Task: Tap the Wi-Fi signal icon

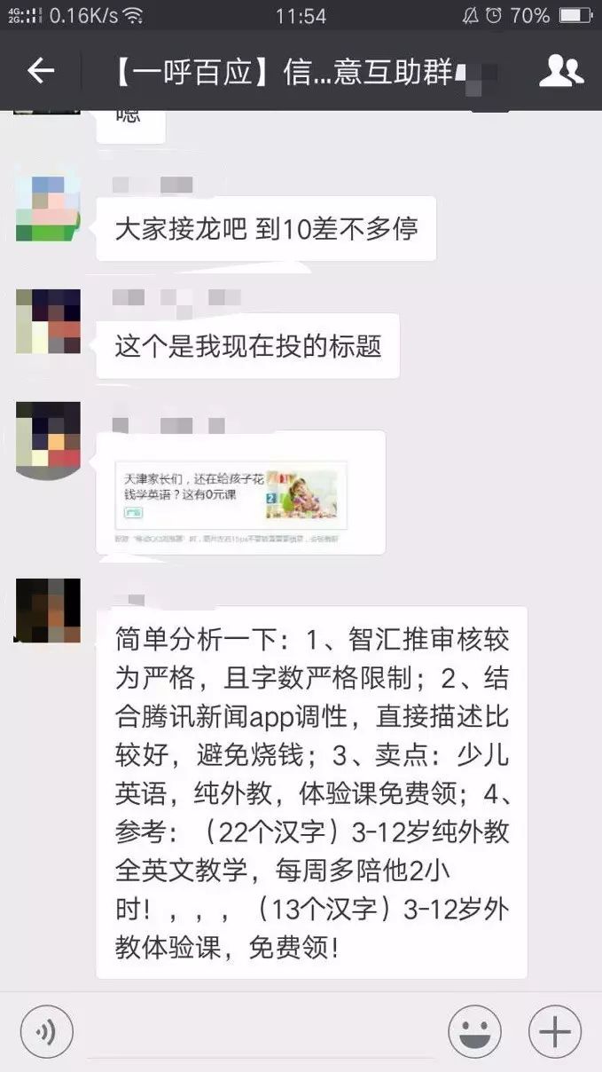Action: 133,16
